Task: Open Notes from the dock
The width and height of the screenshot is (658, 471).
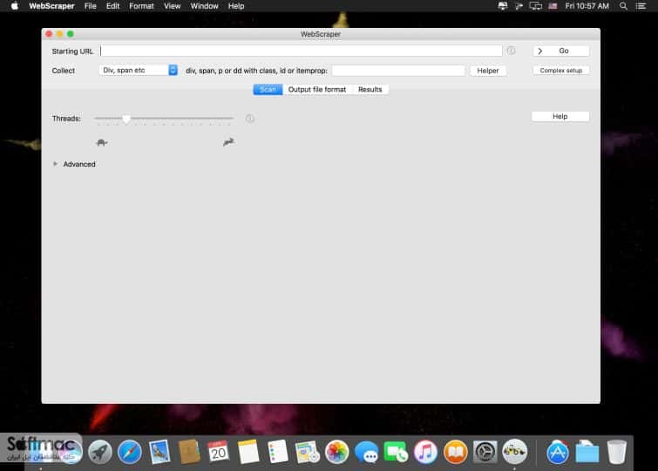Action: (248, 452)
